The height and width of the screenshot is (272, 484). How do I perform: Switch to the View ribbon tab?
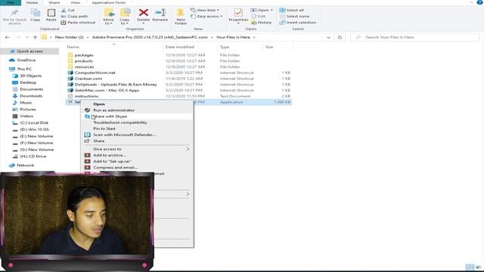76,2
